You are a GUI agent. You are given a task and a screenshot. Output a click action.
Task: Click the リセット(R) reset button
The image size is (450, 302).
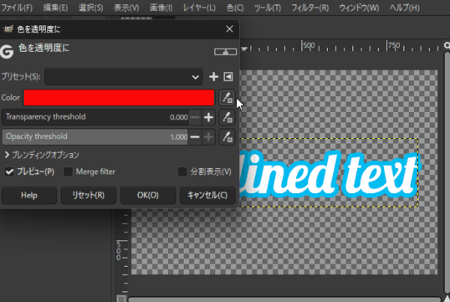[88, 195]
